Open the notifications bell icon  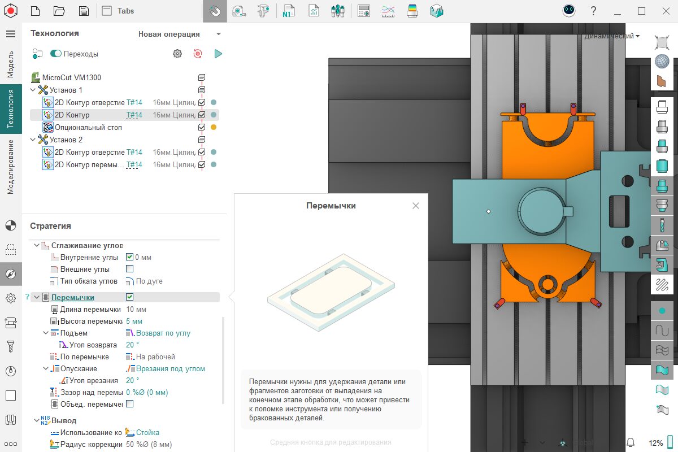[x=631, y=442]
